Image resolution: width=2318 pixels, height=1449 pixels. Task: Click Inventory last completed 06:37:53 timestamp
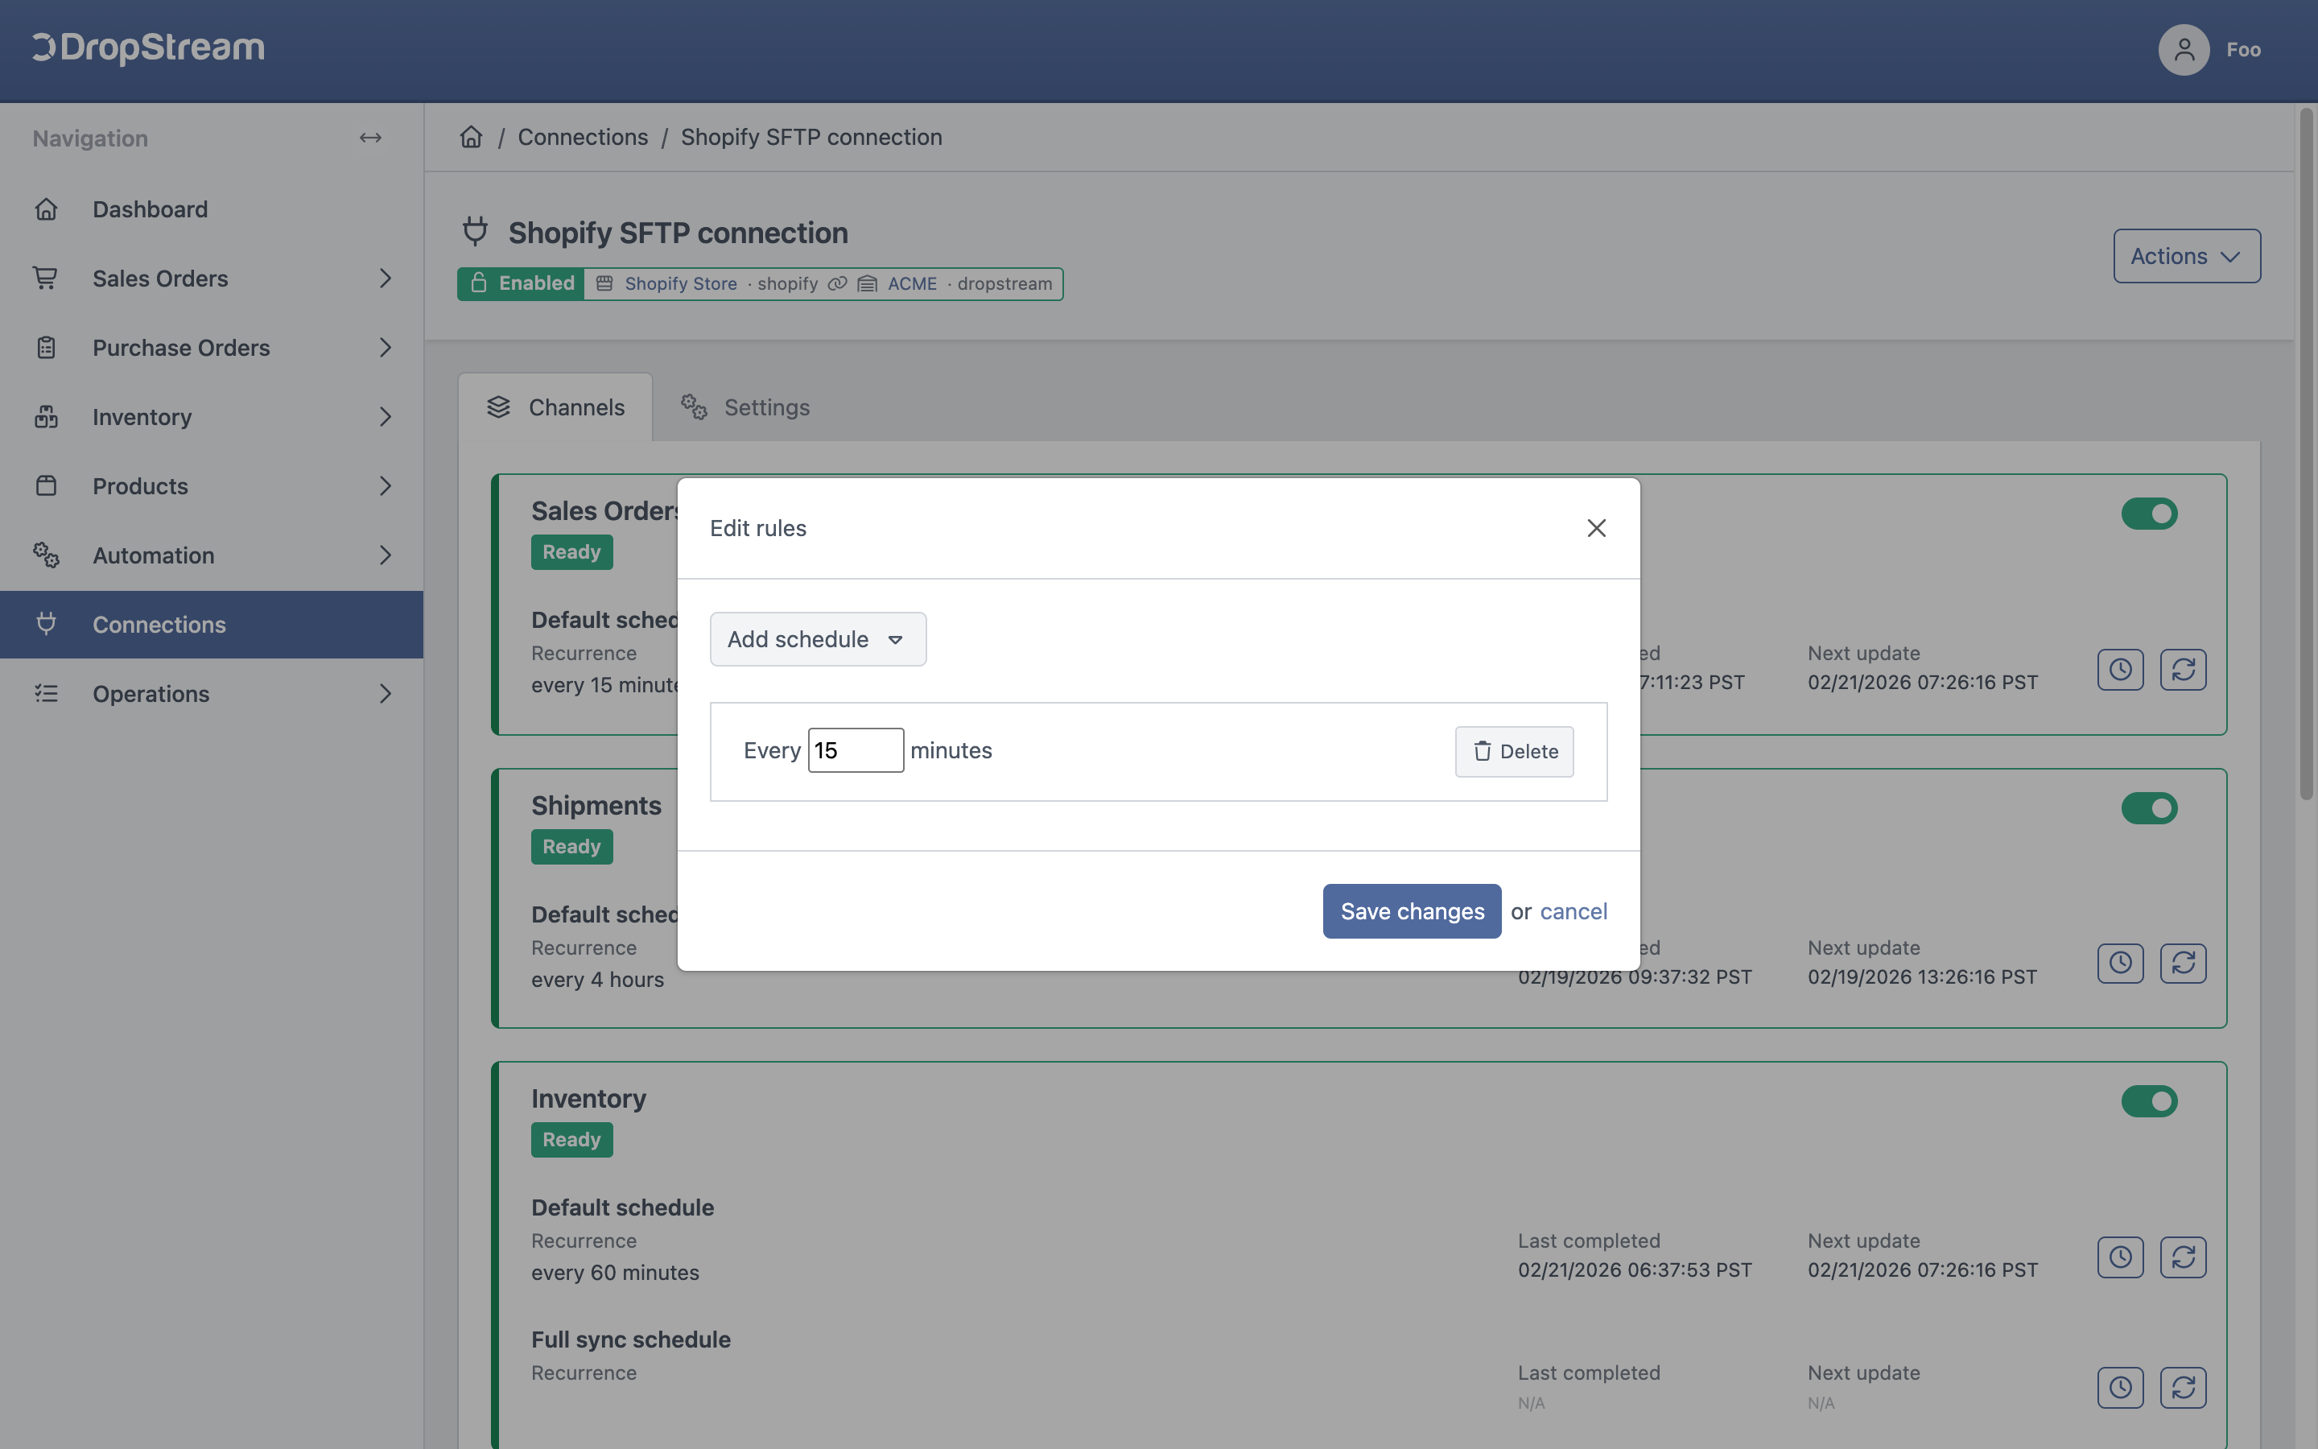(x=1634, y=1269)
